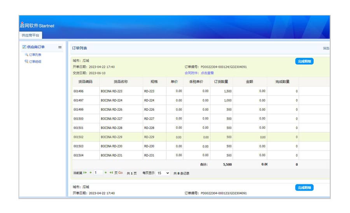Click the last page pagination icon
This screenshot has width=350, height=213.
point(111,173)
